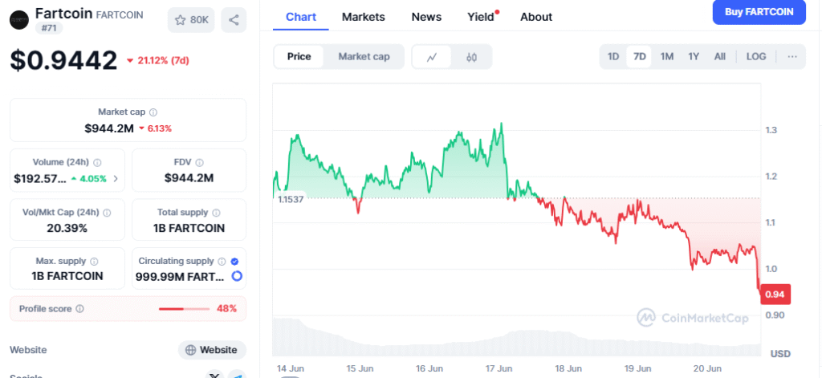This screenshot has width=822, height=378.
Task: Click the Volume (24h) info icon
Action: (x=97, y=163)
